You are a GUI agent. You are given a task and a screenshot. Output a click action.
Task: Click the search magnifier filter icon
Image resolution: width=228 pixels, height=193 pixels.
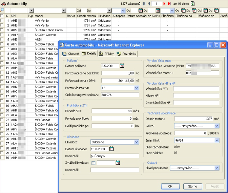(x=2, y=10)
